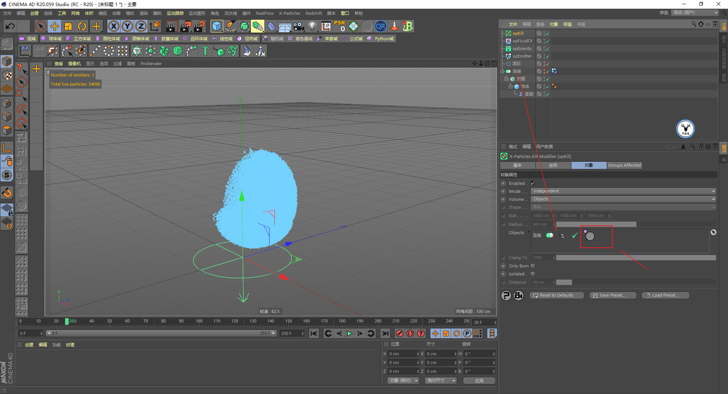Go to start of animation
Image resolution: width=728 pixels, height=394 pixels.
coord(314,333)
